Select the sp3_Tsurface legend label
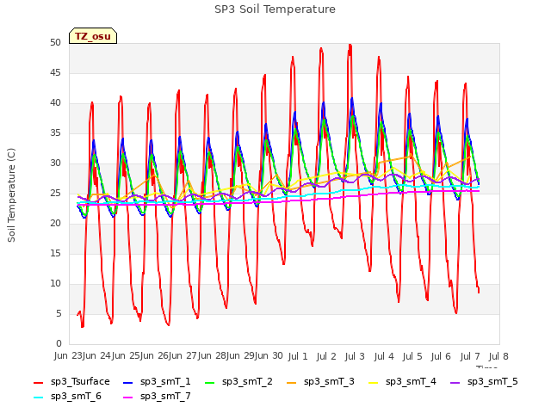The width and height of the screenshot is (551, 413). pyautogui.click(x=80, y=382)
